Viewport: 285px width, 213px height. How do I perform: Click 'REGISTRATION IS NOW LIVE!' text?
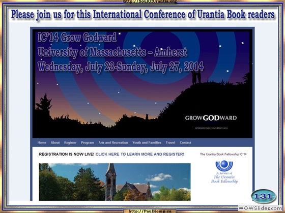tap(67, 154)
